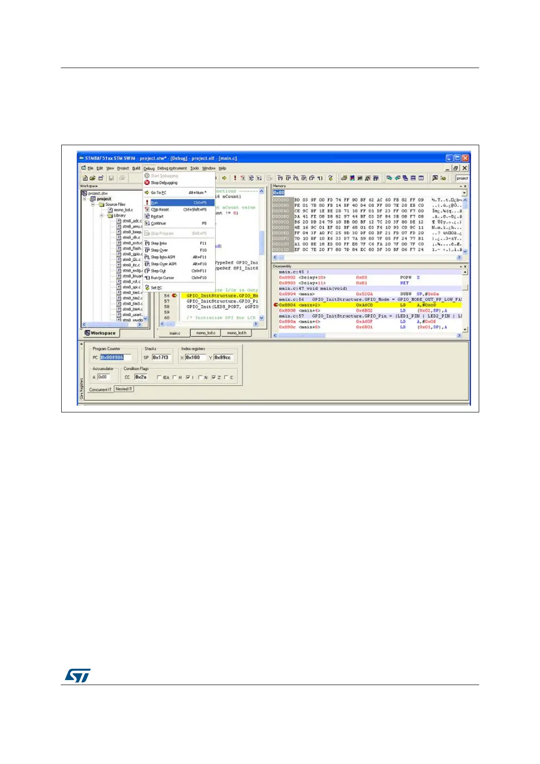The width and height of the screenshot is (540, 764).
Task: Click the Continue toolbar icon
Action: (x=259, y=178)
